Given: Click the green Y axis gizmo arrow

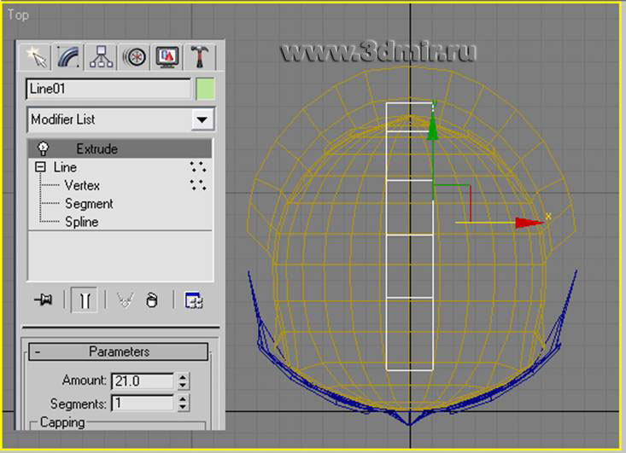Looking at the screenshot, I should [432, 127].
